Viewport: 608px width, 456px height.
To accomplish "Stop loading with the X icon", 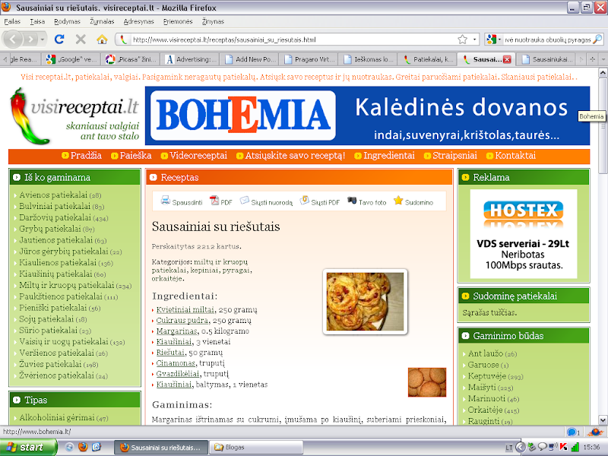I will (81, 40).
